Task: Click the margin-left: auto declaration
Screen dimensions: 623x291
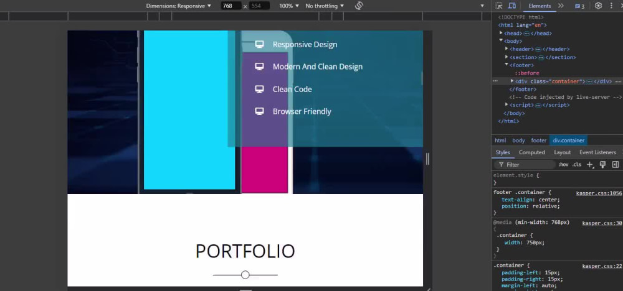Action: pos(529,285)
